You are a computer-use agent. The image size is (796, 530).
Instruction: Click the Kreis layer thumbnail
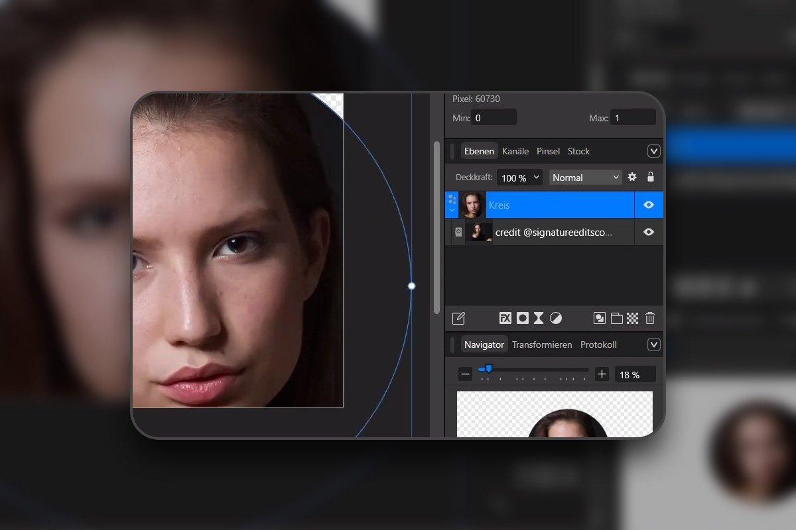coord(472,205)
